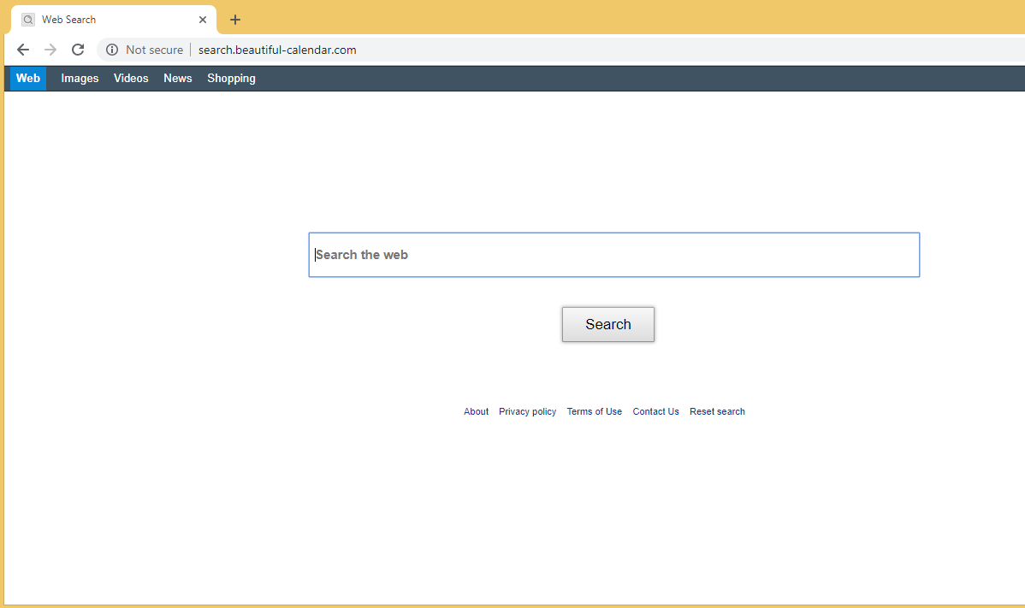Go to the News search category
The image size is (1025, 608).
click(x=178, y=79)
